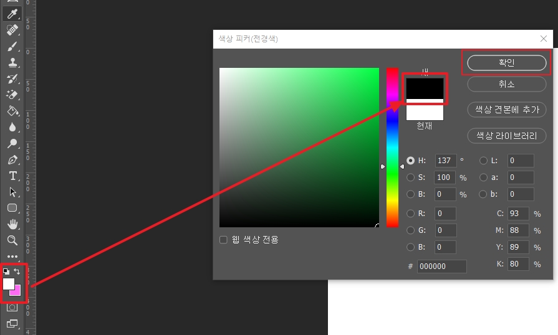Viewport: 558px width, 335px height.
Task: Select the Zoom magnifier tool
Action: (x=12, y=240)
